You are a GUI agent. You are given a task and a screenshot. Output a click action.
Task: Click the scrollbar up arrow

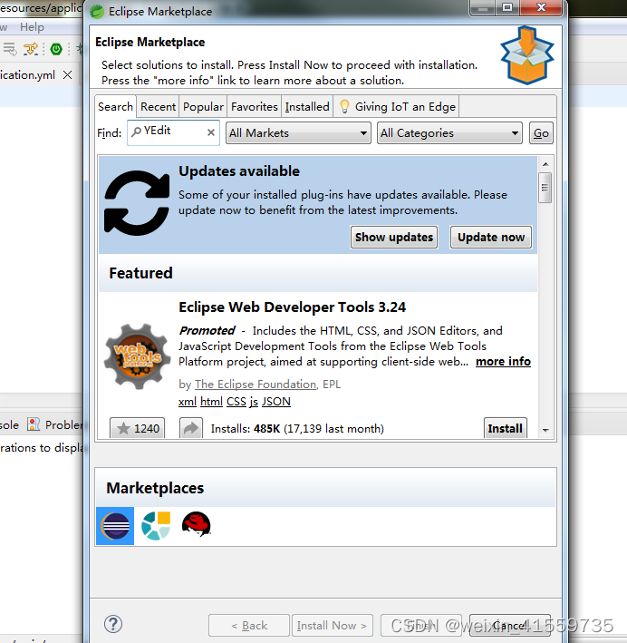point(545,164)
